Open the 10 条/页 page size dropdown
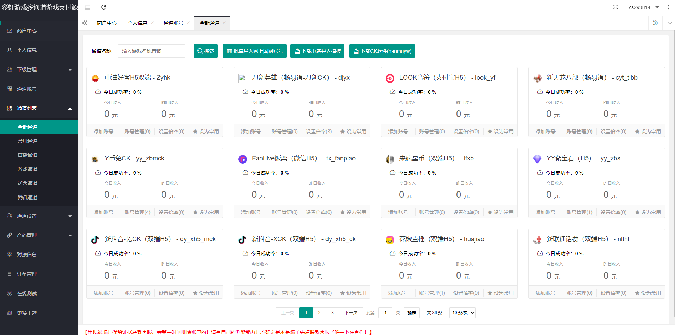 (462, 313)
